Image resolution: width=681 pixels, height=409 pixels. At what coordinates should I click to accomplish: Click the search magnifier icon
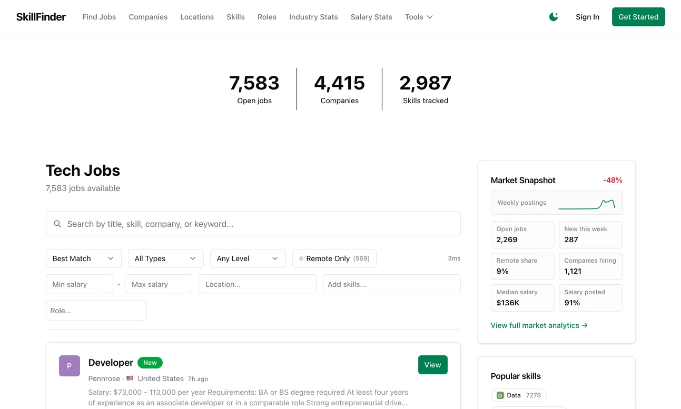coord(57,224)
